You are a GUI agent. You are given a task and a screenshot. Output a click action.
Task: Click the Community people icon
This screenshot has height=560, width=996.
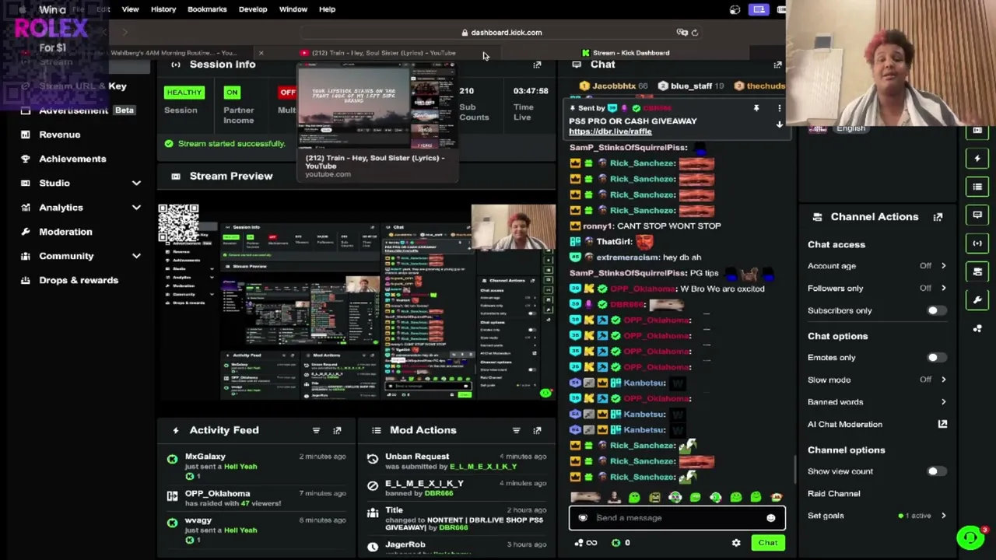coord(26,256)
